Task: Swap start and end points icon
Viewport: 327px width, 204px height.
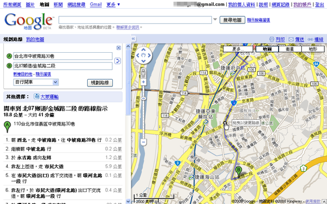Action: [118, 61]
